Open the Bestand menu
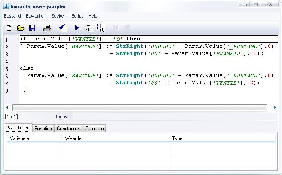 12,16
